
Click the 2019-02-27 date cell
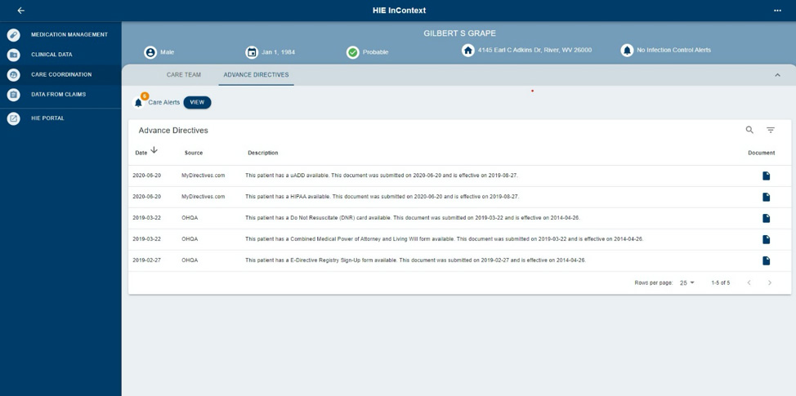[147, 260]
